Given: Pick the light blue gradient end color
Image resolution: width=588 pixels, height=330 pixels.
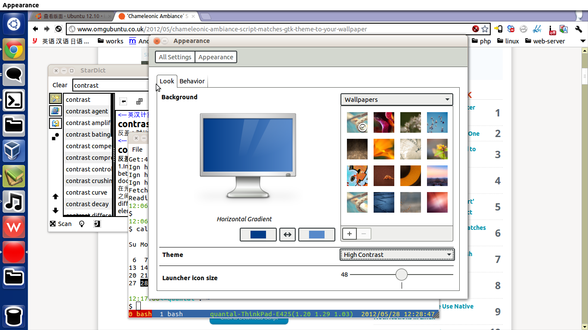Looking at the screenshot, I should coord(317,235).
